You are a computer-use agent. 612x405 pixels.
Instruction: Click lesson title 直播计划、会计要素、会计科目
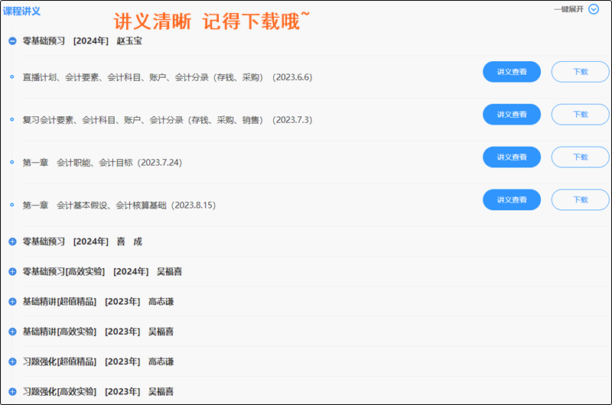point(168,77)
